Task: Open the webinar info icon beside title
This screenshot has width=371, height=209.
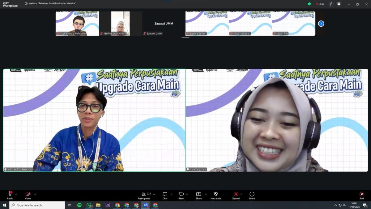Action: coord(26,4)
